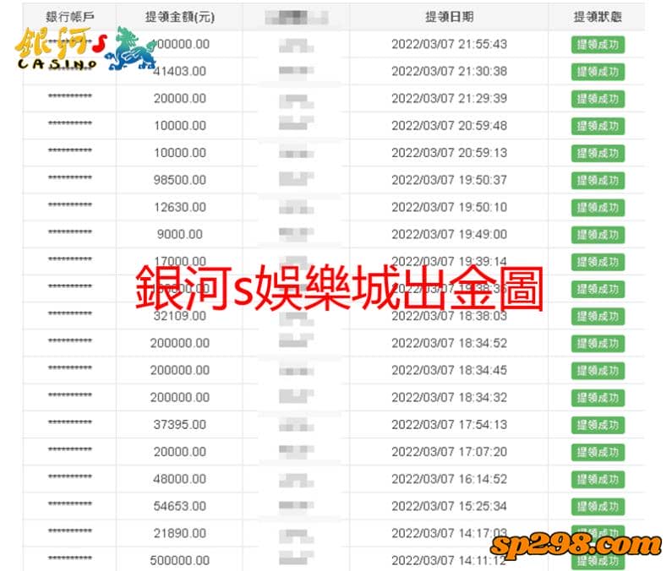This screenshot has height=571, width=672.
Task: Click the date 2022/03/07 21:30:38
Action: point(449,71)
